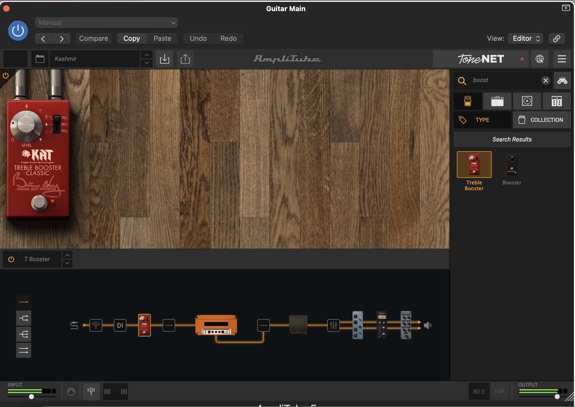The height and width of the screenshot is (407, 575).
Task: Toggle the pedal board power icon
Action: coord(6,76)
